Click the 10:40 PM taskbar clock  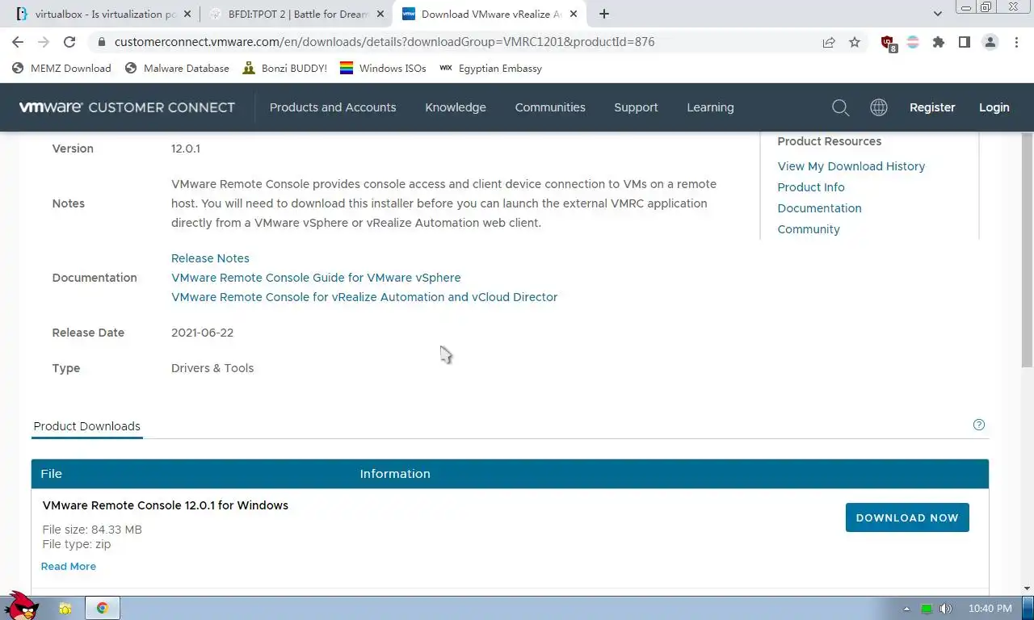click(990, 609)
